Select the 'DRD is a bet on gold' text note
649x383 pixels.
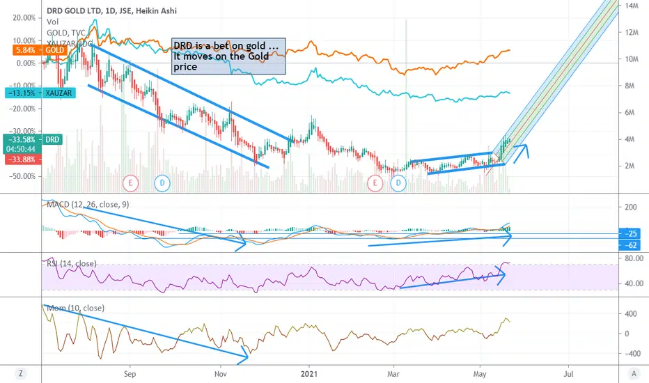click(228, 56)
